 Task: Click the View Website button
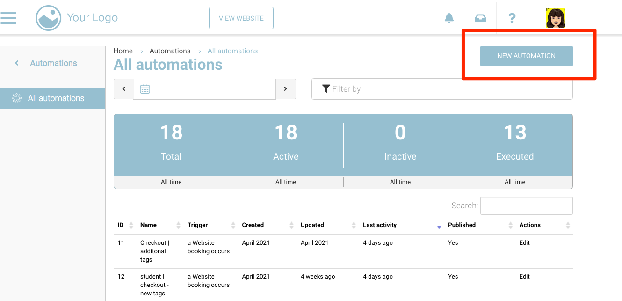tap(241, 18)
